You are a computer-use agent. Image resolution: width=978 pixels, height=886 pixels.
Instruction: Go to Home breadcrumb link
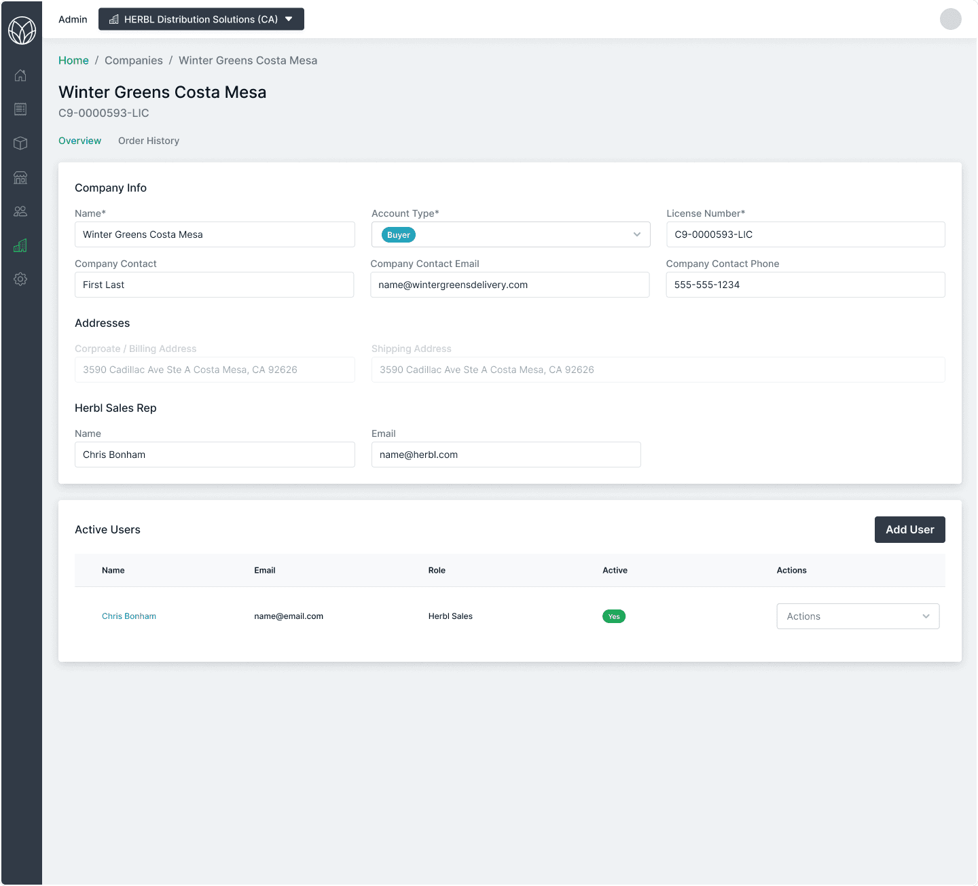[73, 60]
